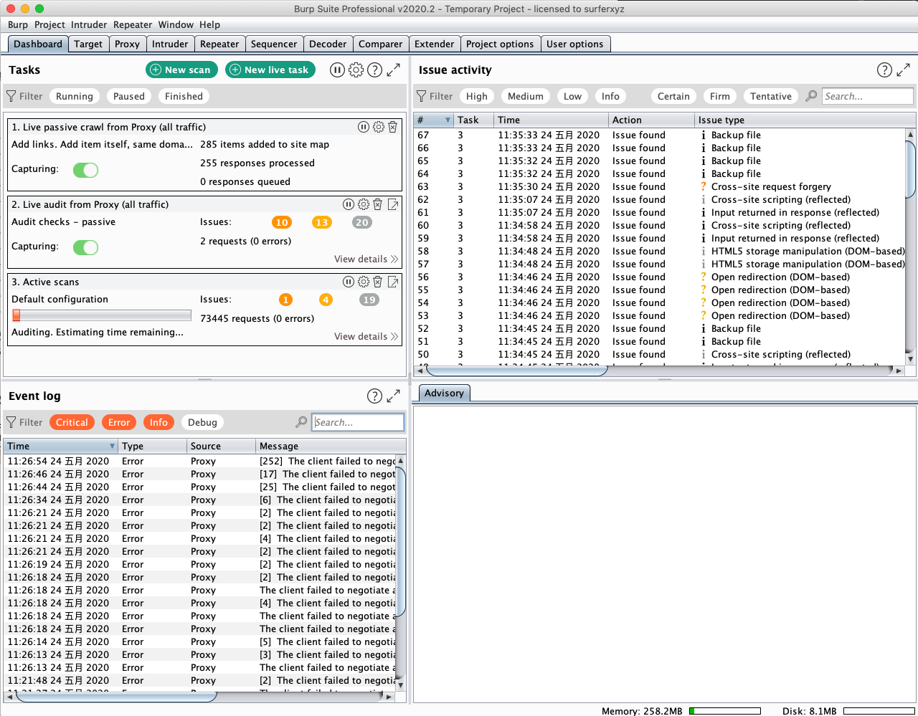918x716 pixels.
Task: Open Live audit task in new window
Action: coord(393,204)
